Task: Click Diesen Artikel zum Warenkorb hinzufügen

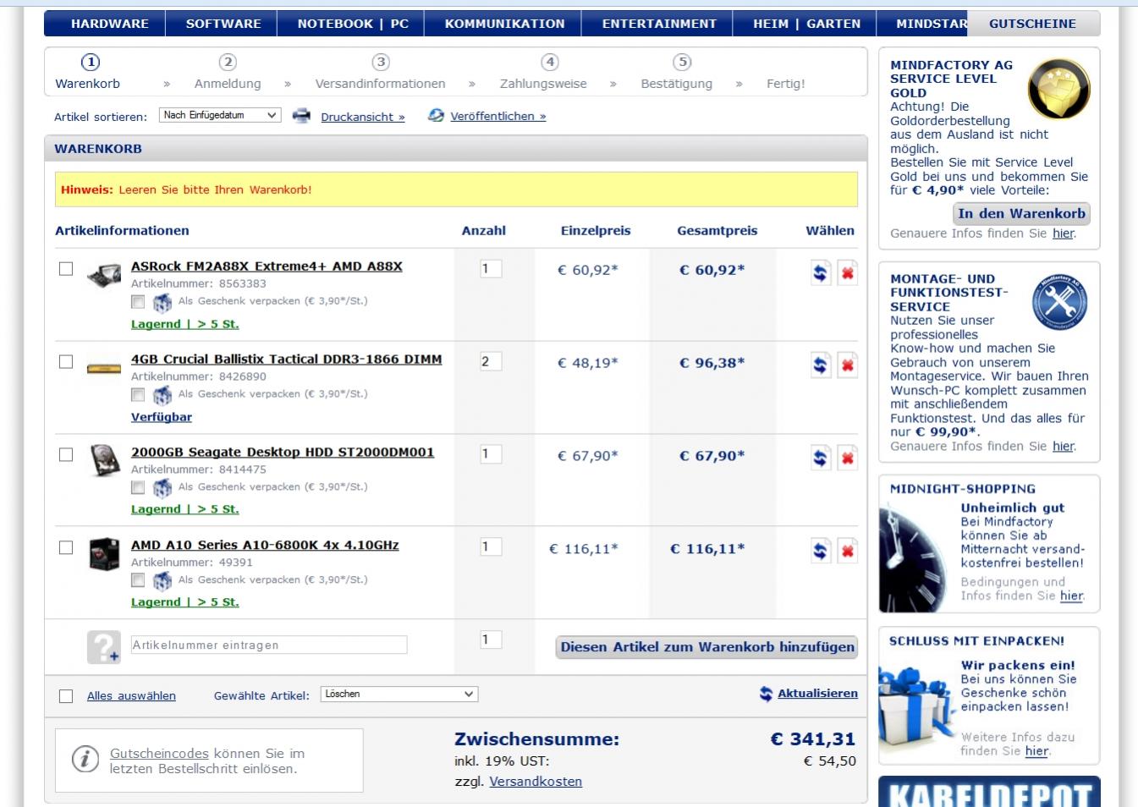Action: pos(706,647)
